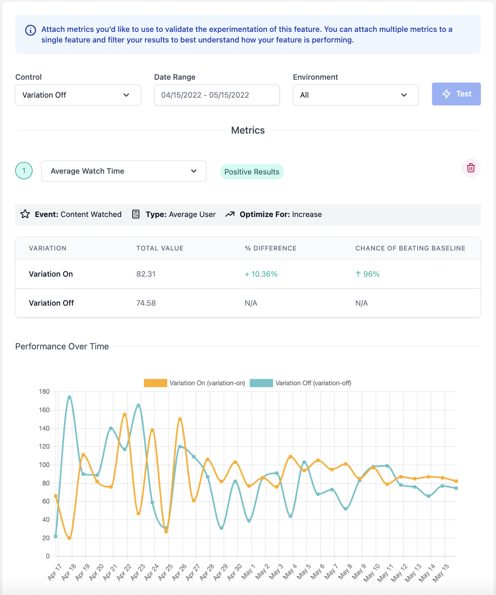Open the Control dropdown showing Variation Off
Screen dimensions: 496x595
coord(78,95)
